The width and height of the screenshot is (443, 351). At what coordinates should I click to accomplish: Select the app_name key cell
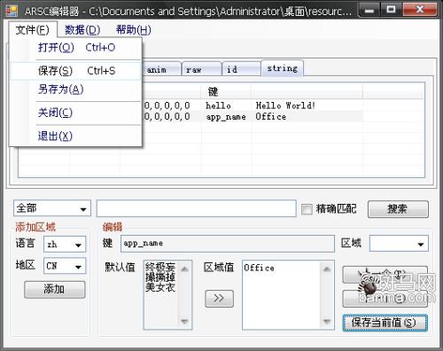(226, 117)
